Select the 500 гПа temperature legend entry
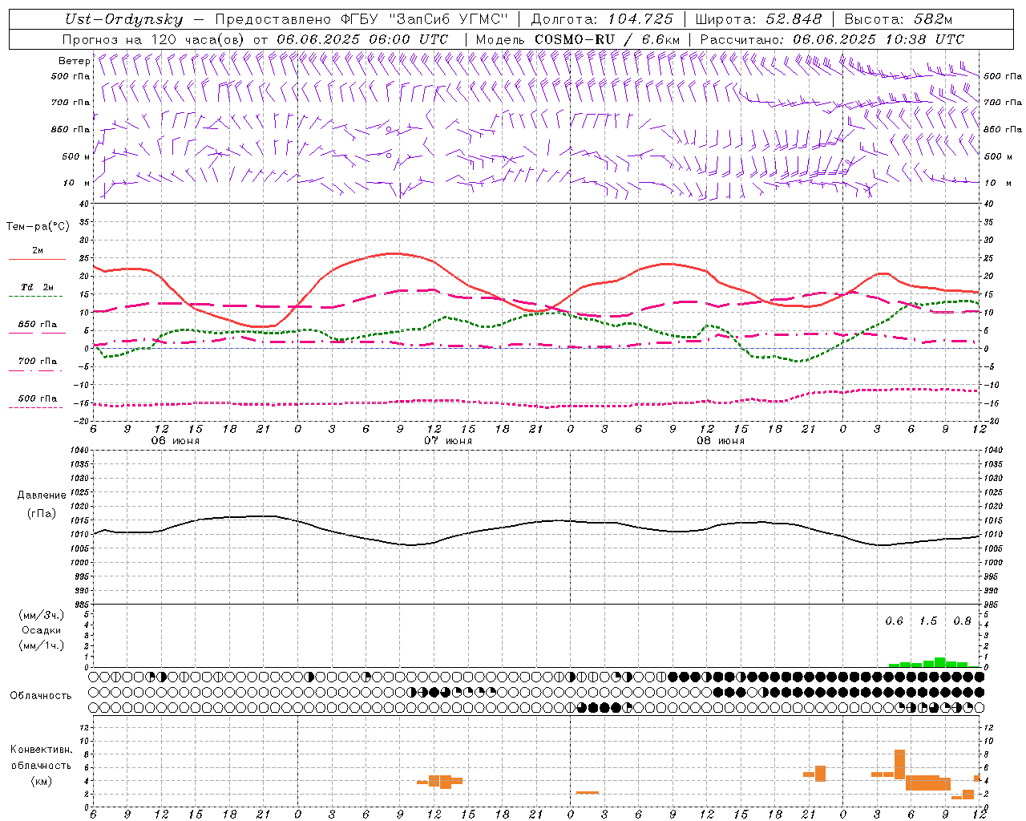Viewport: 1026px width, 821px height. coord(37,401)
